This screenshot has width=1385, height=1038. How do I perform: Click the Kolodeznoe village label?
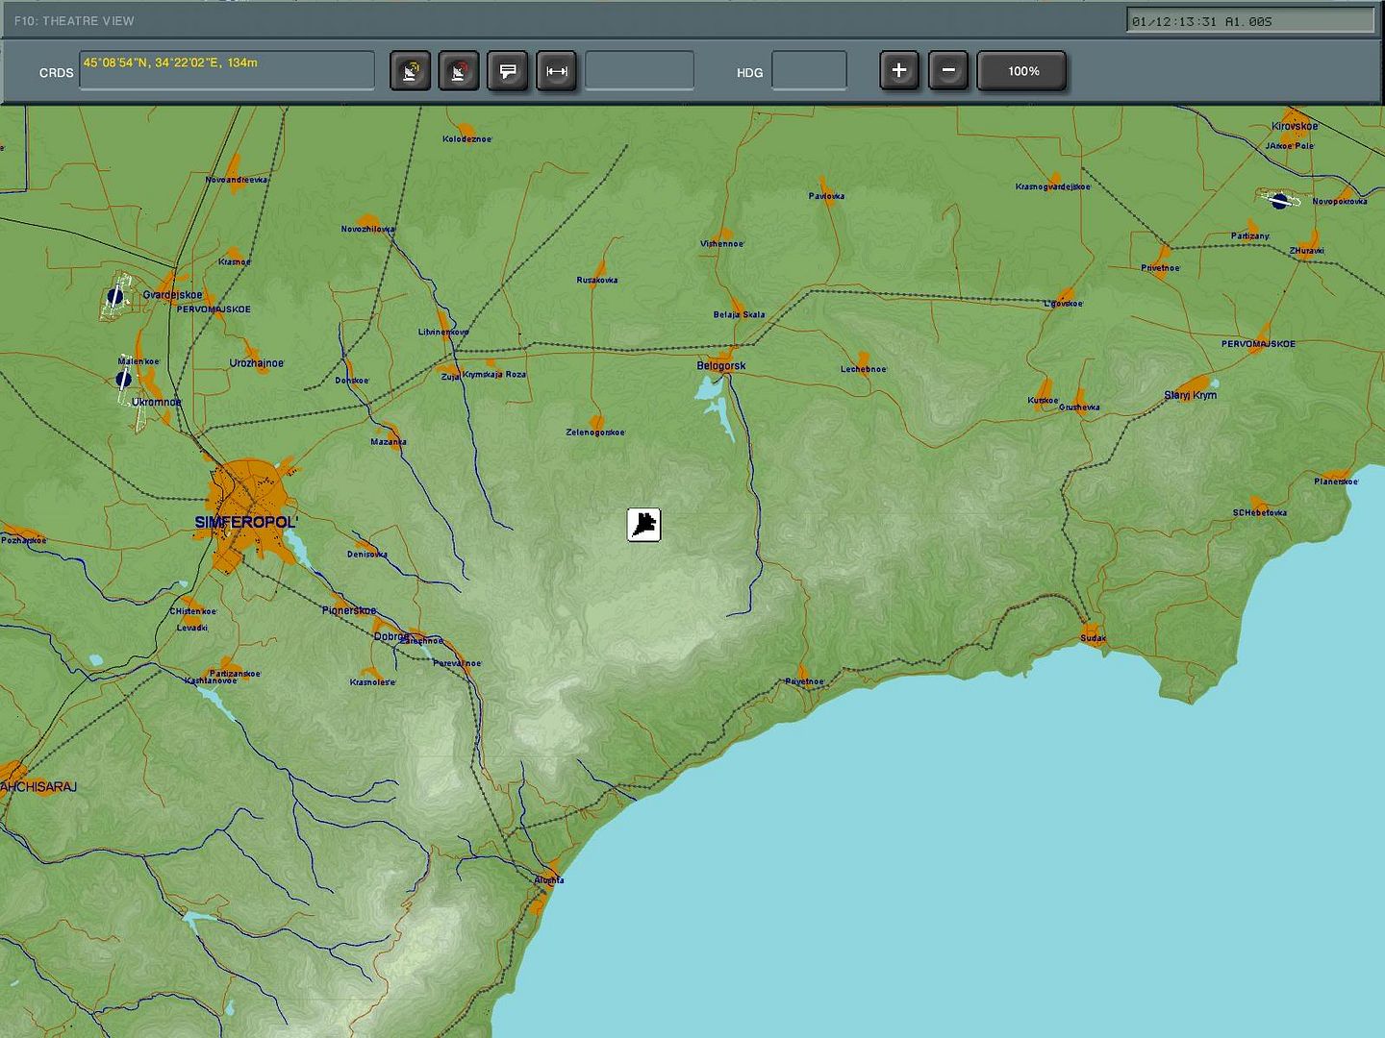click(x=467, y=139)
